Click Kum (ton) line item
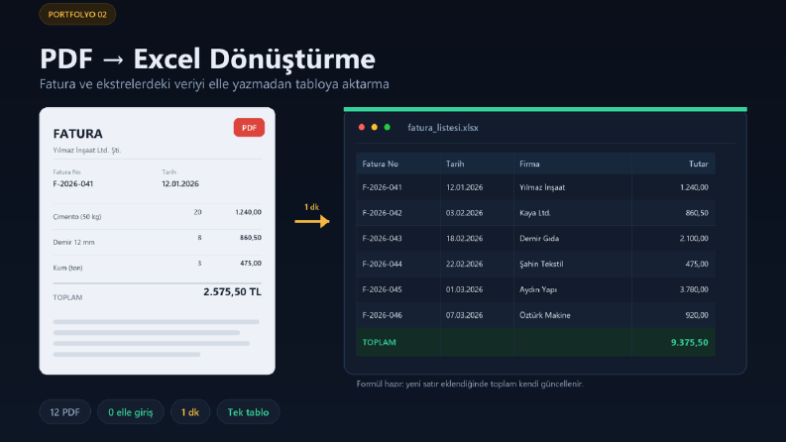 click(67, 269)
